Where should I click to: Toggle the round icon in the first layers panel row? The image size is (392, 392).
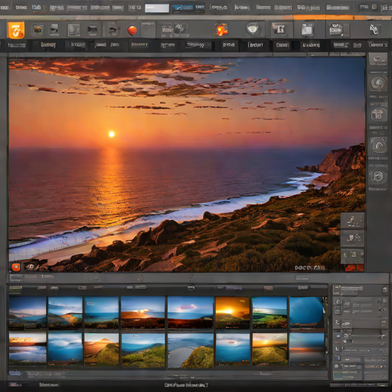[338, 302]
